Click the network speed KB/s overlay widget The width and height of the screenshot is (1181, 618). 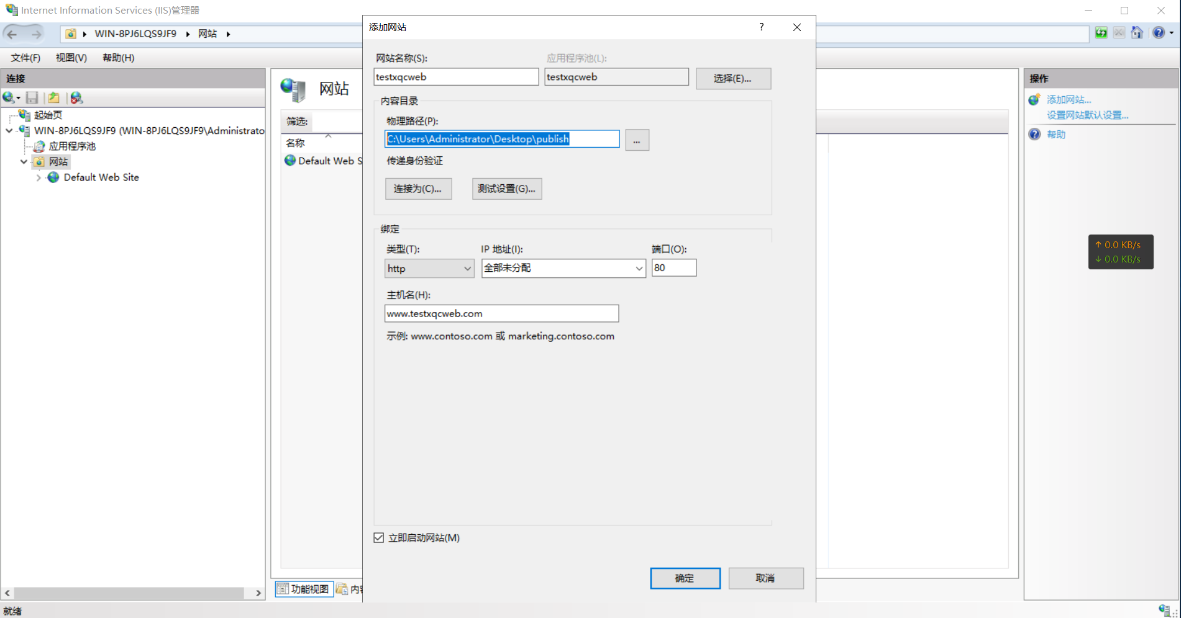1121,252
